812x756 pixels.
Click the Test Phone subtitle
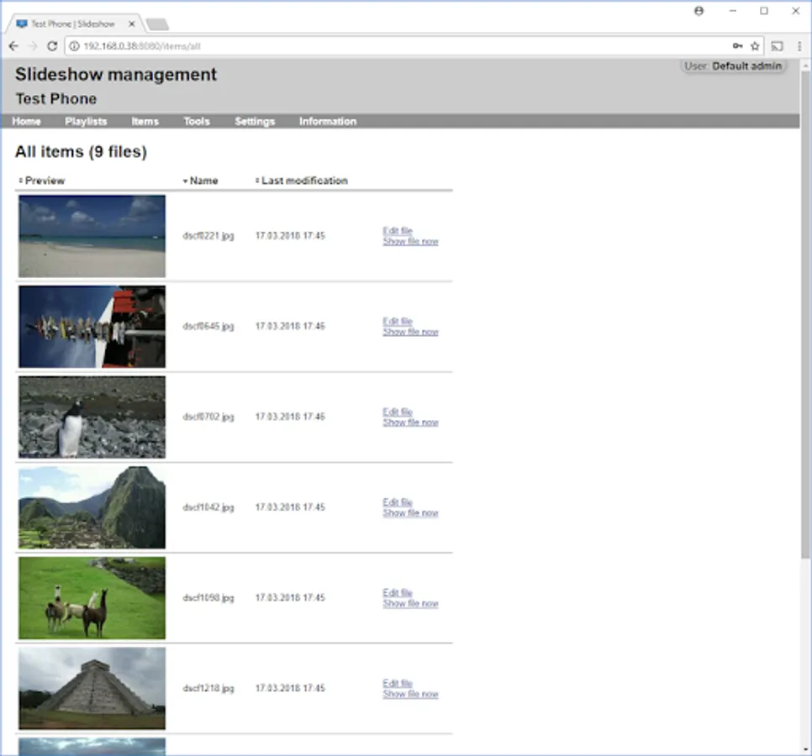pos(56,99)
